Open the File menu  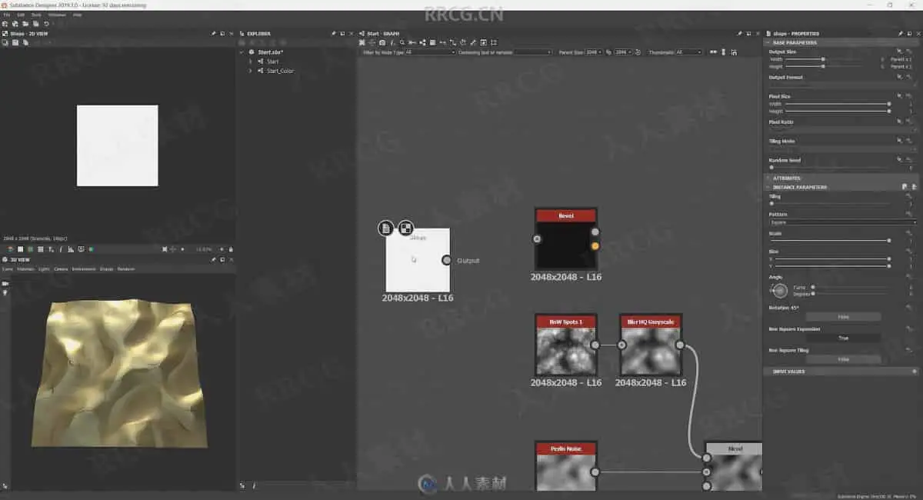click(x=7, y=15)
